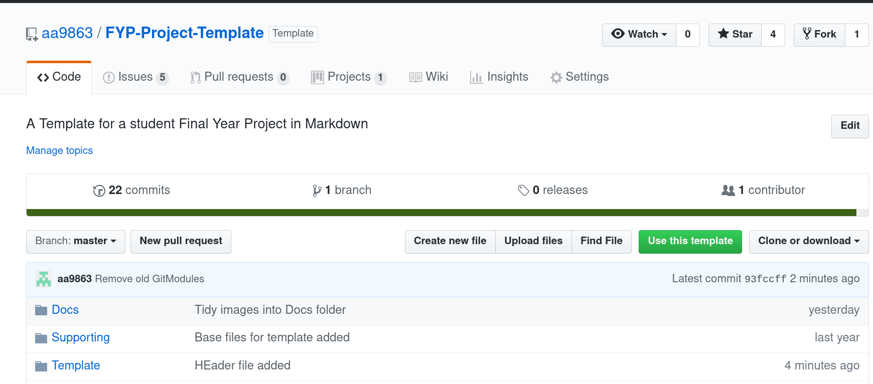Open the Insights tab
The width and height of the screenshot is (873, 384).
point(499,77)
